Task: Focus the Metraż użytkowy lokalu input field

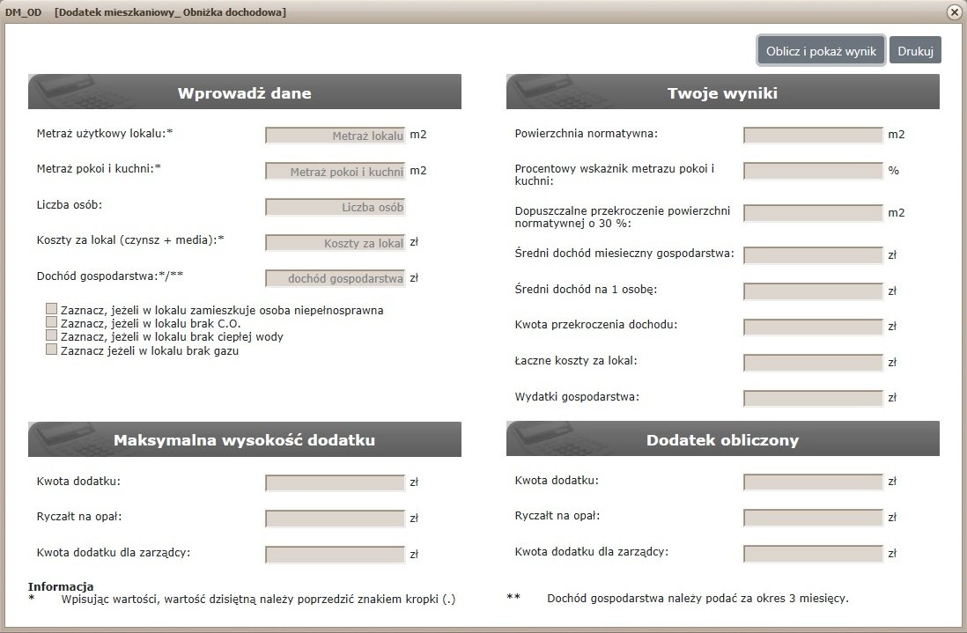Action: [x=335, y=136]
